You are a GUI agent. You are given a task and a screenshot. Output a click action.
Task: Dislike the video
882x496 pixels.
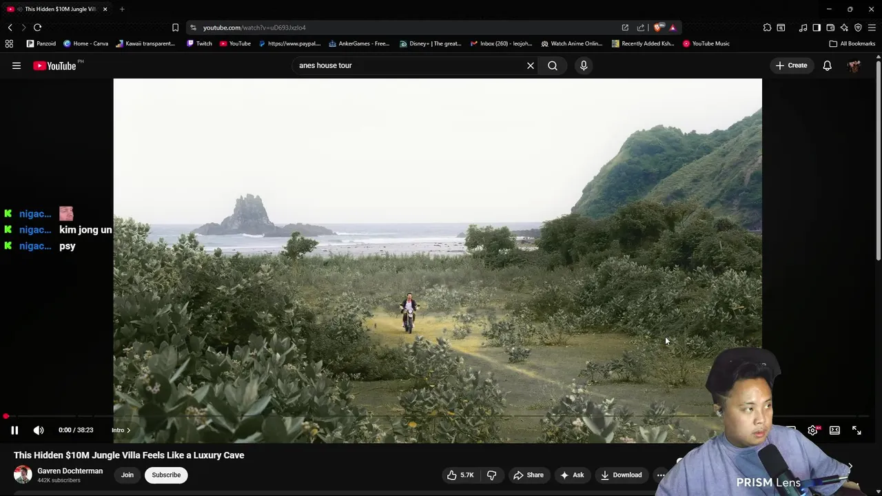[492, 475]
